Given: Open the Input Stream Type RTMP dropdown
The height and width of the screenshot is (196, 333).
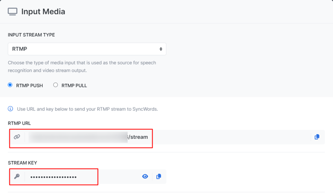Looking at the screenshot, I should pos(87,49).
